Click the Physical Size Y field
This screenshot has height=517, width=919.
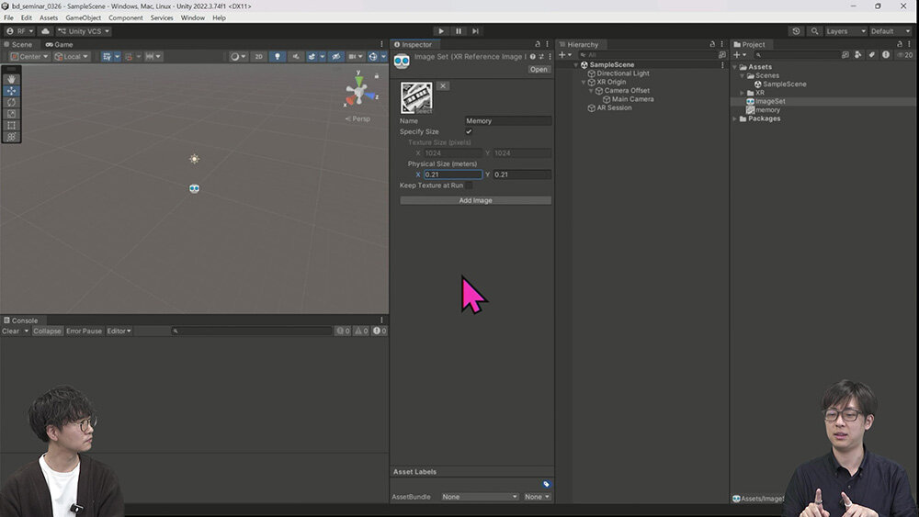pyautogui.click(x=521, y=174)
